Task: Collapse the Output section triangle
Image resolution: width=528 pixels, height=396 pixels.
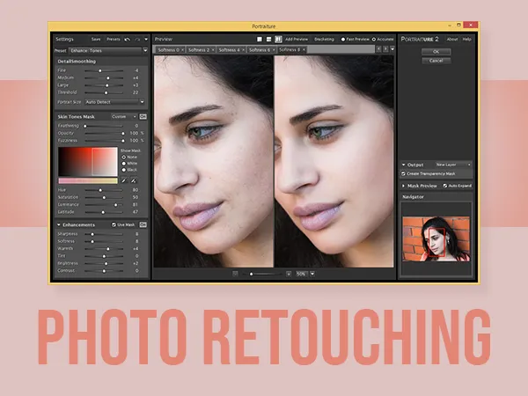Action: point(403,165)
